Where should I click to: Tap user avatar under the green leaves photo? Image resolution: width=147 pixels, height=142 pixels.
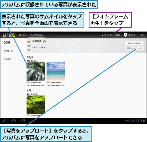[x=28, y=116]
